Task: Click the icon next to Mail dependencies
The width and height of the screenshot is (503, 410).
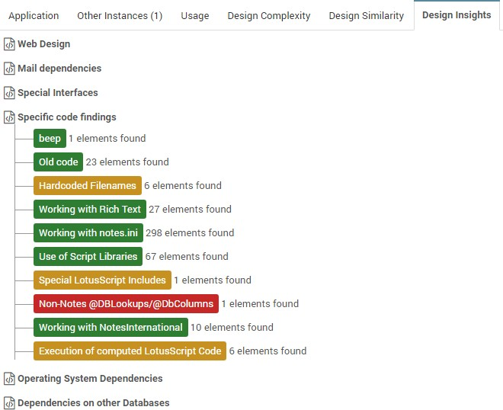Action: (x=9, y=69)
